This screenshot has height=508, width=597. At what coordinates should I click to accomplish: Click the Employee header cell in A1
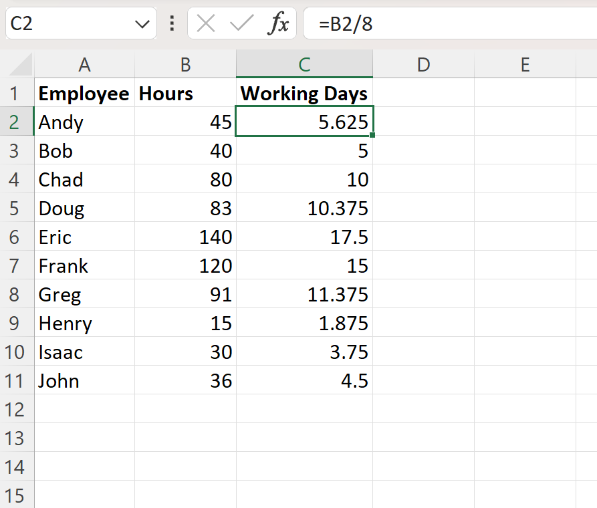pos(84,94)
